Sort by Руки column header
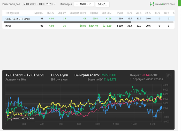 point(120,13)
